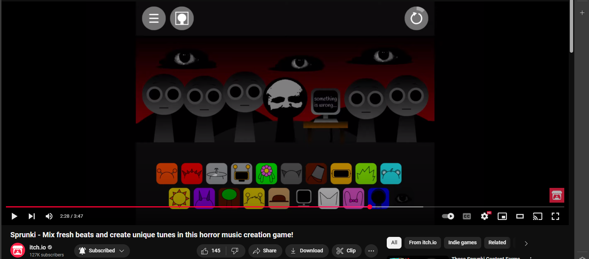Select the green tree Sprunki character icon
The image size is (589, 259).
(229, 198)
